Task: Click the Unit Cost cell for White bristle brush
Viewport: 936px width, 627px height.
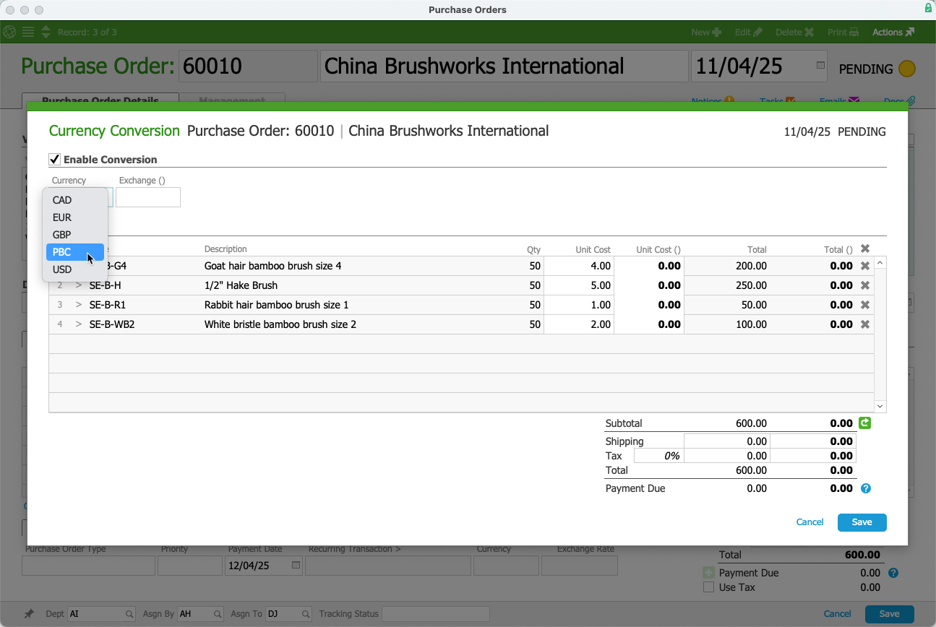Action: point(579,324)
